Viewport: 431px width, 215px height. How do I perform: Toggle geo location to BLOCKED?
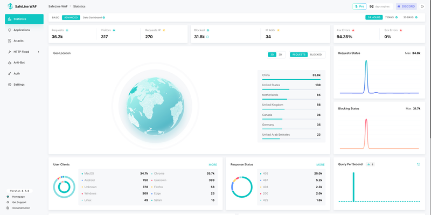tap(316, 55)
